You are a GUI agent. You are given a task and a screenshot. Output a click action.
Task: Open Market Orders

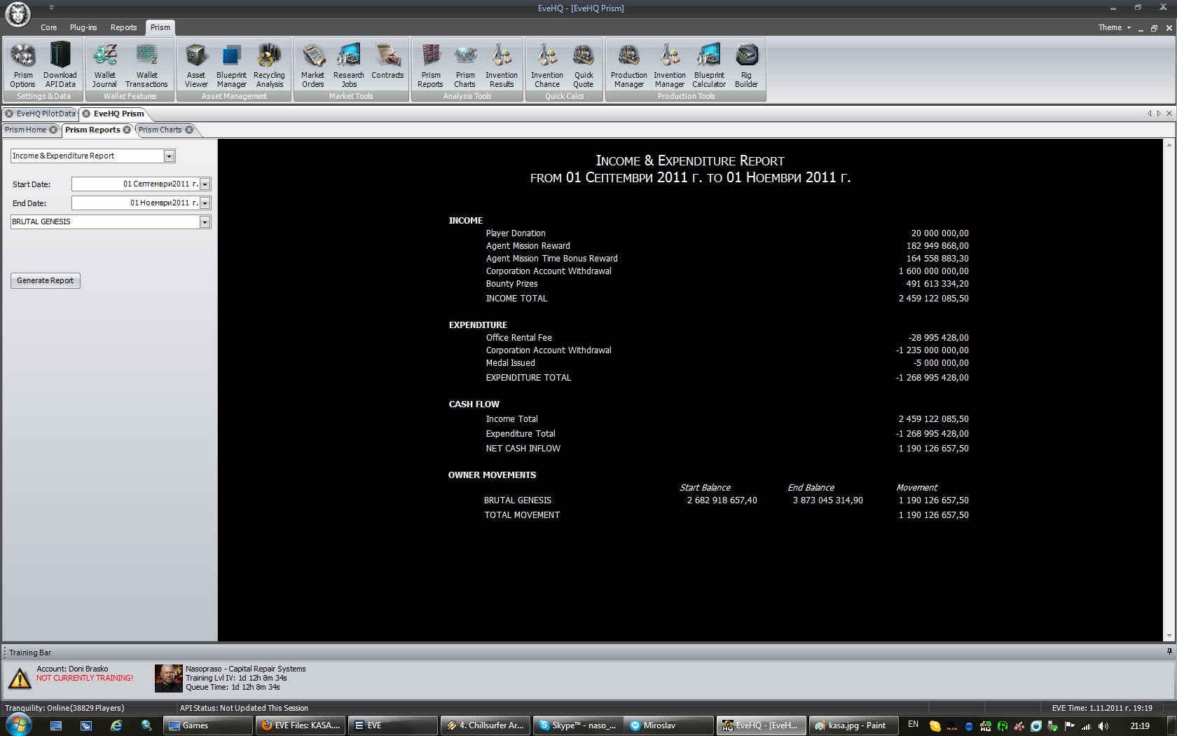[312, 64]
